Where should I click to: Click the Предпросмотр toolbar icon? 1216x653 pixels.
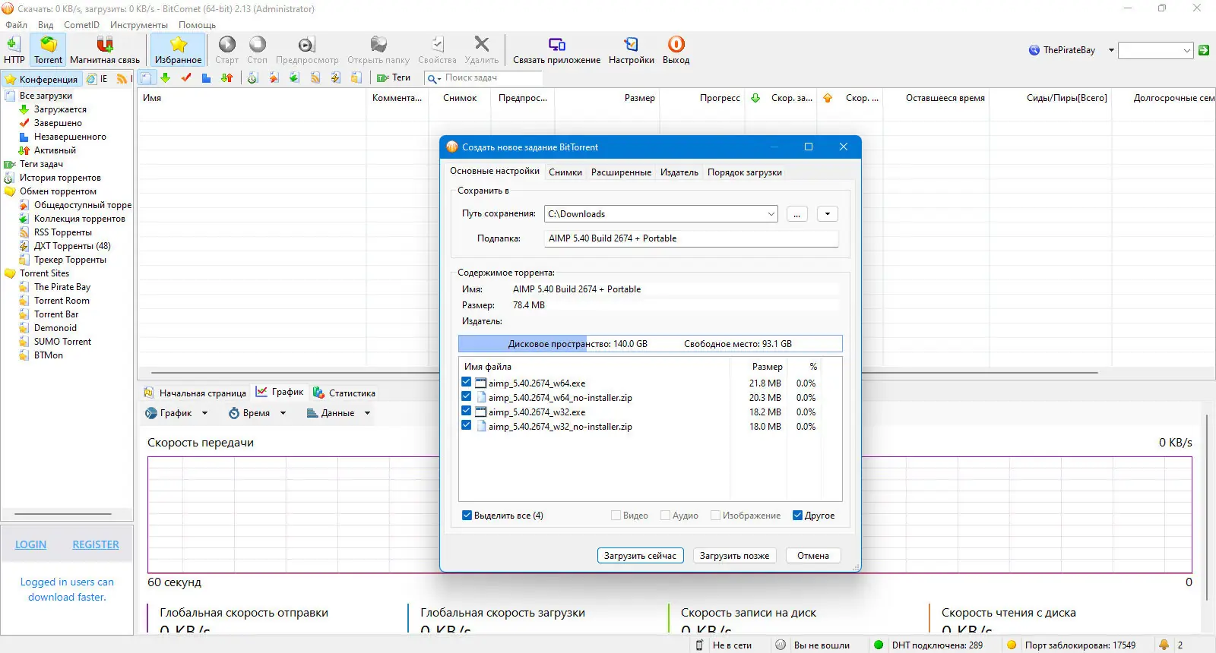[x=306, y=44]
